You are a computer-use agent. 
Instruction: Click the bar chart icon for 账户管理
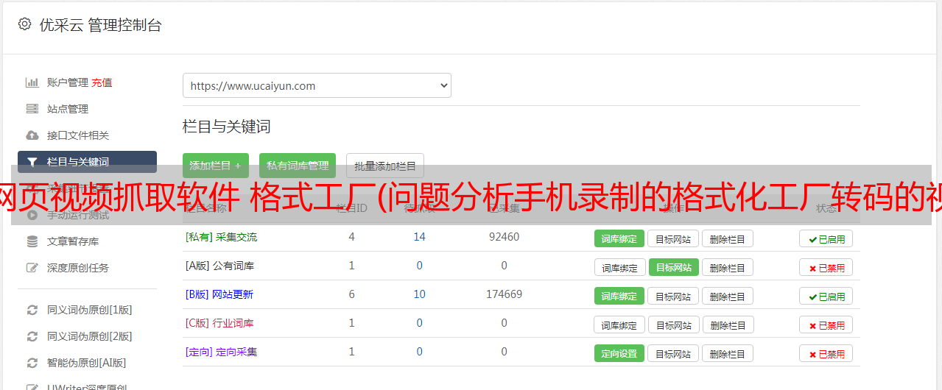pos(32,82)
